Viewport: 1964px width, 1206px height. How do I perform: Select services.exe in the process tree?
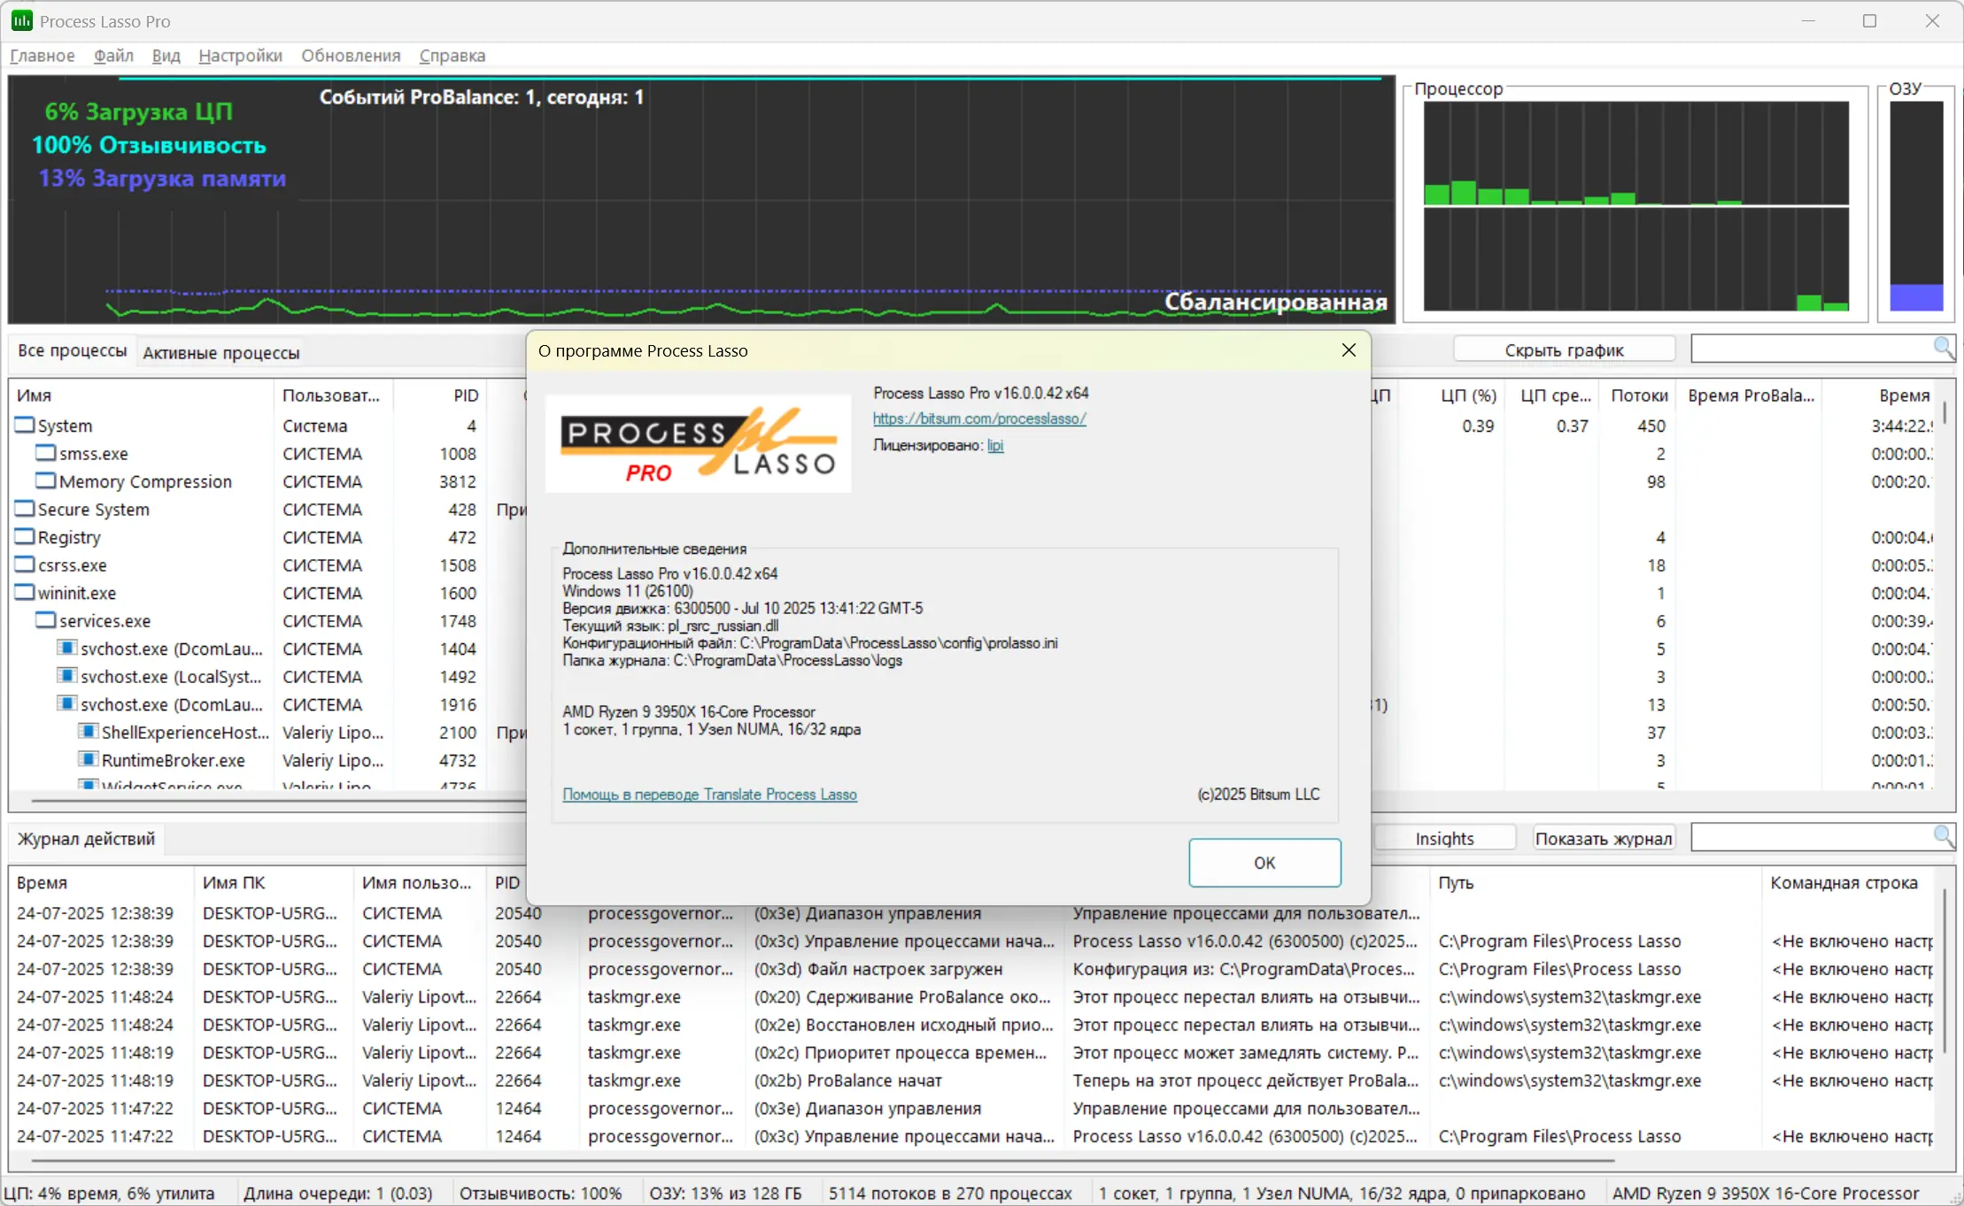click(104, 621)
